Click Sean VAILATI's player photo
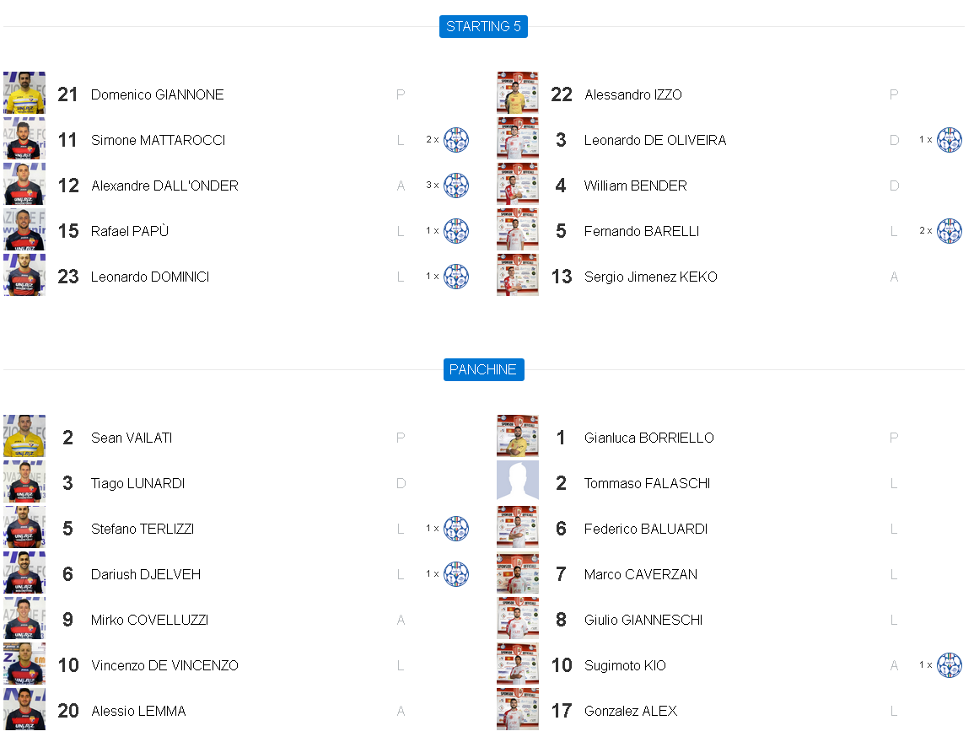The image size is (974, 742). click(x=24, y=436)
